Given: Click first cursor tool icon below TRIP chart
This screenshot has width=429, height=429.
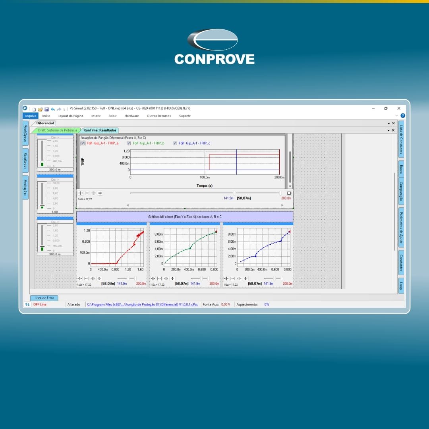Looking at the screenshot, I should coord(80,193).
